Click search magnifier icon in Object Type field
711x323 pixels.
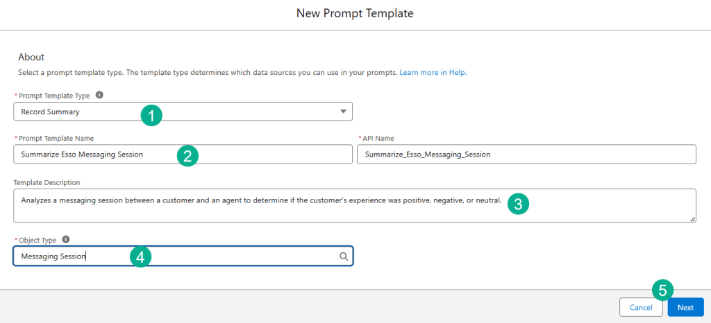343,256
